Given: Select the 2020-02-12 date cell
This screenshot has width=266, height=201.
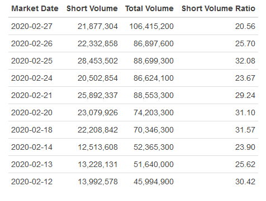Looking at the screenshot, I should point(32,182).
